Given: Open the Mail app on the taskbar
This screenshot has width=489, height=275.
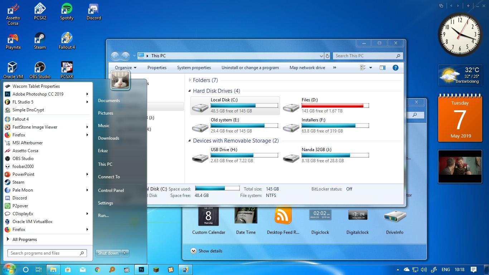Looking at the screenshot, I should coord(83,270).
